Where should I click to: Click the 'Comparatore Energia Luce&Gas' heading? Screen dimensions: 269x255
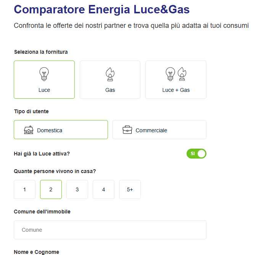pyautogui.click(x=102, y=9)
